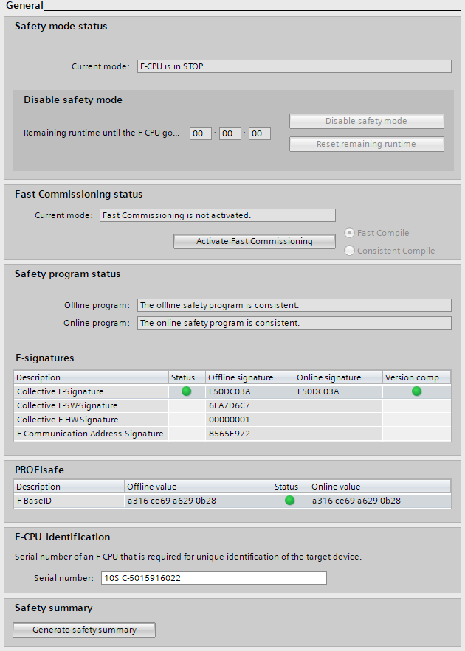This screenshot has width=465, height=651.
Task: Click F-BaseID online value cell
Action: click(380, 501)
